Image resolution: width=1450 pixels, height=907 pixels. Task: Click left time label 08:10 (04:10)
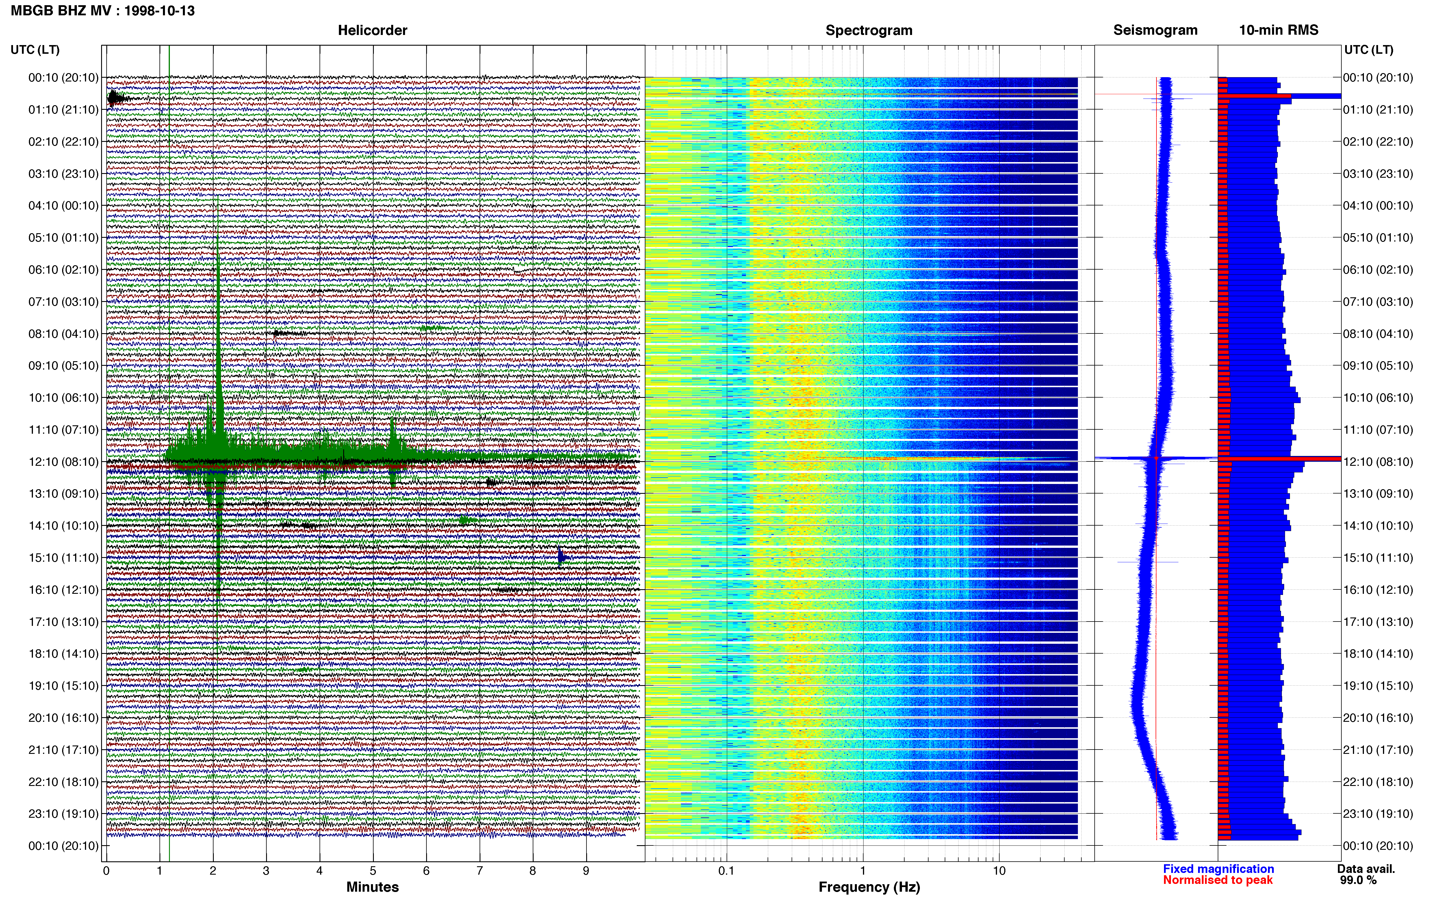coord(63,333)
